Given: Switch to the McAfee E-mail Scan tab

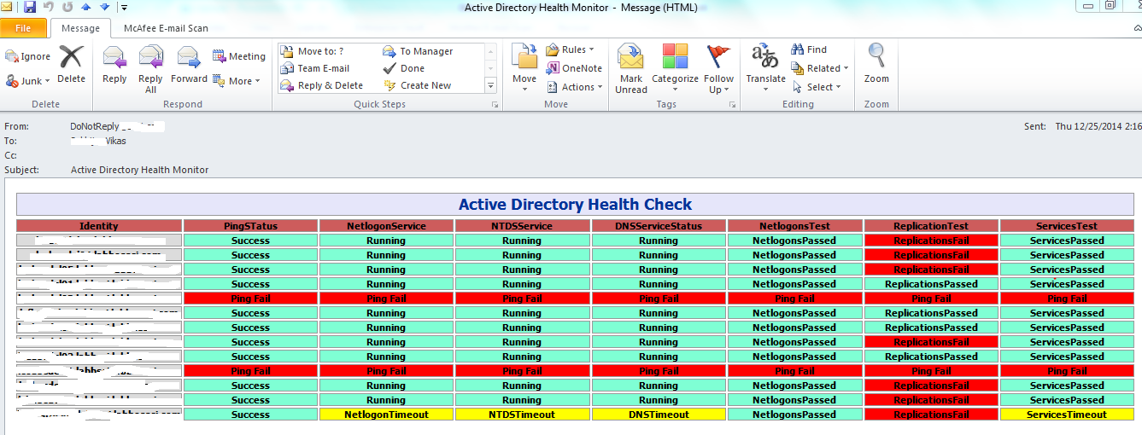Looking at the screenshot, I should pyautogui.click(x=166, y=28).
